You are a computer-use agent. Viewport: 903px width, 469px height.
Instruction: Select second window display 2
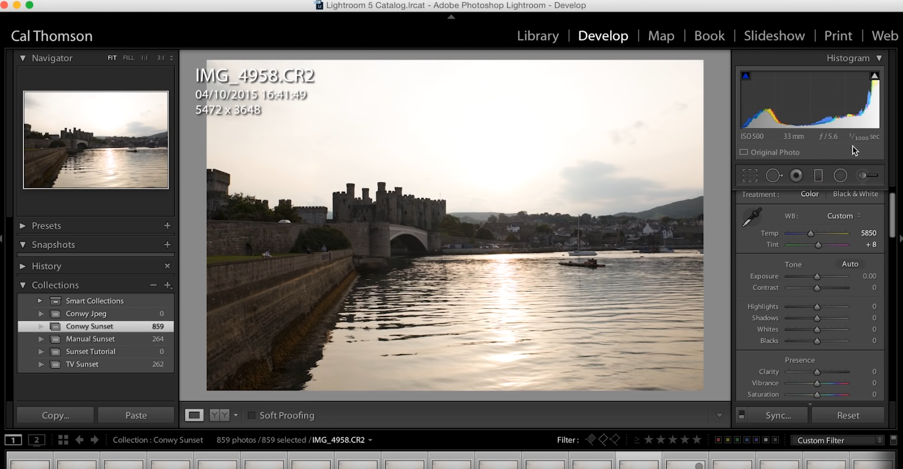(x=37, y=440)
